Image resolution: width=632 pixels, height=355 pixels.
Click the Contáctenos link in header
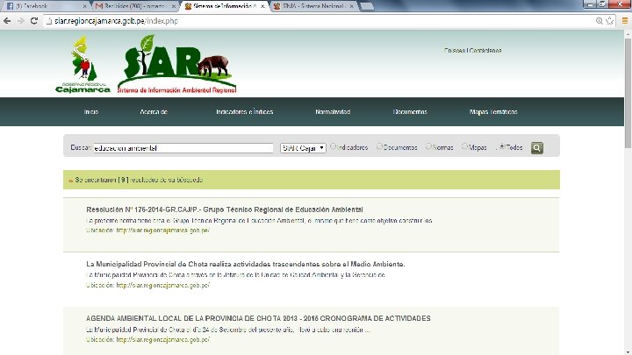click(x=485, y=51)
